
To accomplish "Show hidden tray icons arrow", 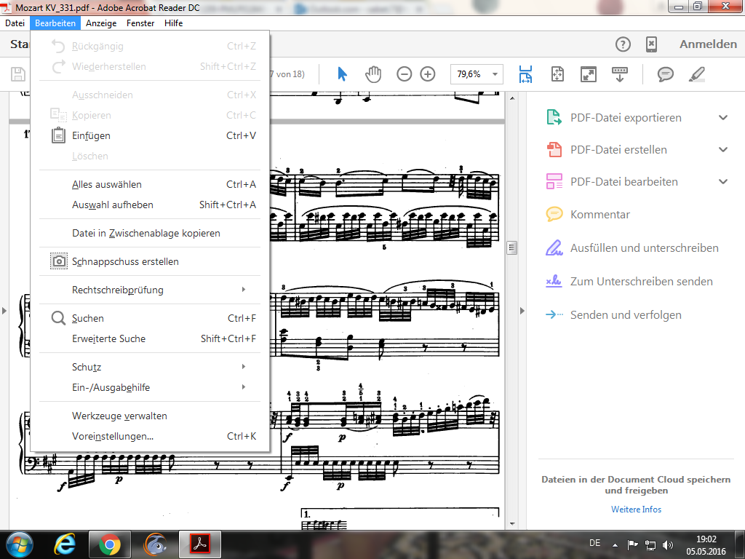I will [x=615, y=544].
